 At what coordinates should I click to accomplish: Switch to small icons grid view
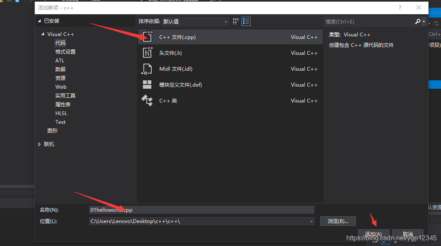[236, 21]
